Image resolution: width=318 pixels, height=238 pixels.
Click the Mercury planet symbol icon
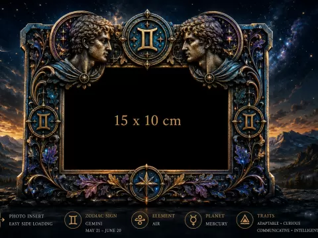[x=193, y=219]
